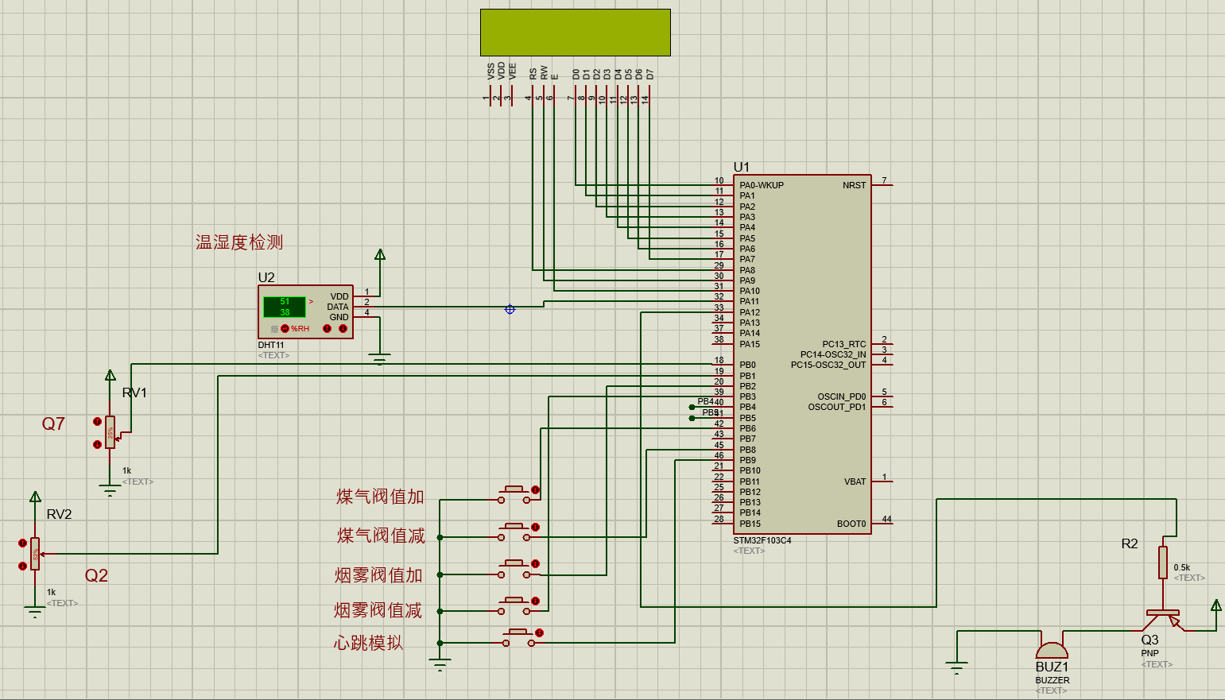Viewport: 1225px width, 700px height.
Task: Push the 心跳模拟 switch cap
Action: (x=518, y=632)
